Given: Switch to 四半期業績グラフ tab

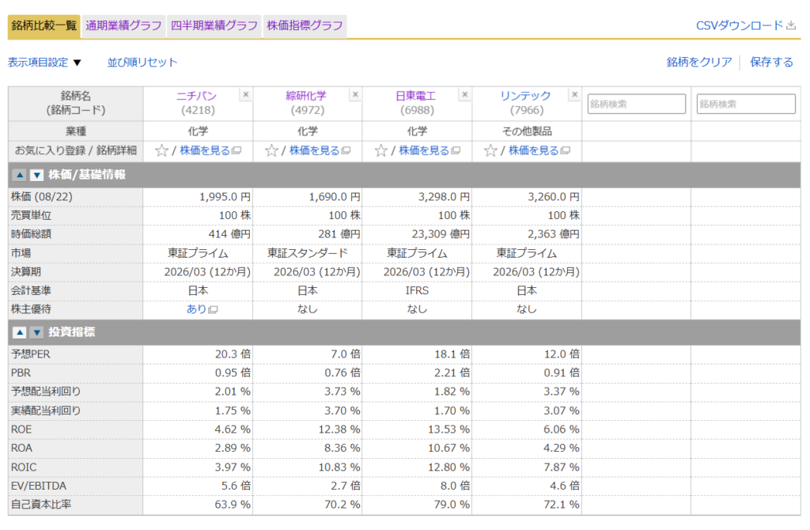Looking at the screenshot, I should point(214,26).
